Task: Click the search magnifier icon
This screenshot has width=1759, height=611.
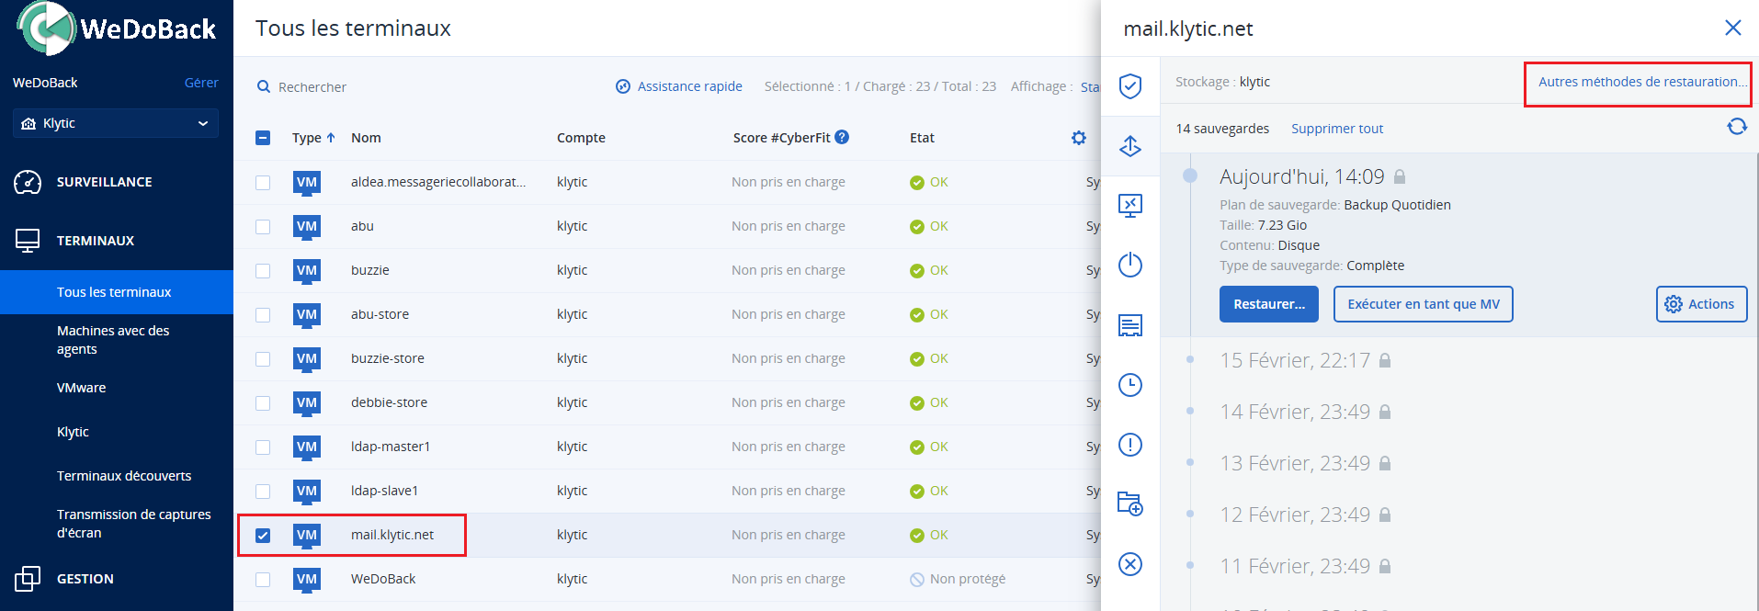Action: pos(264,86)
